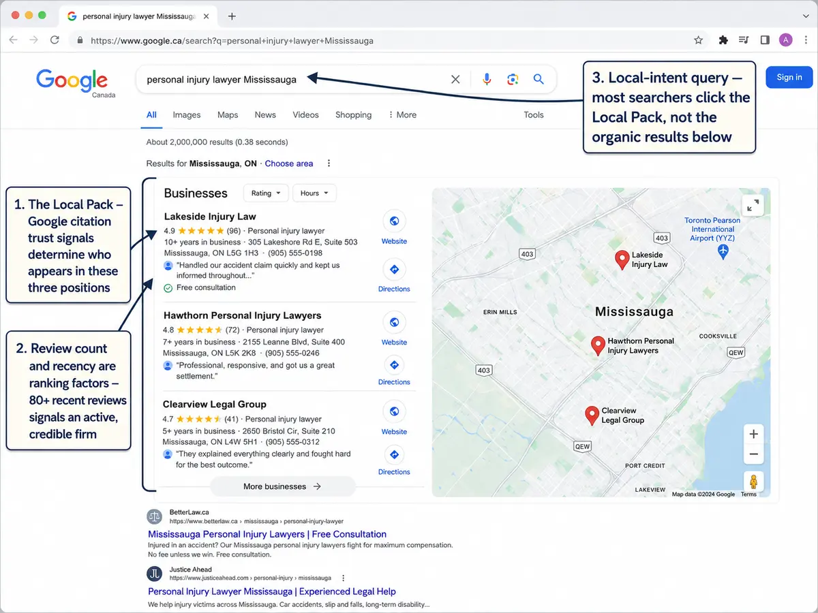Click the browser forward arrow
818x613 pixels.
pyautogui.click(x=33, y=40)
